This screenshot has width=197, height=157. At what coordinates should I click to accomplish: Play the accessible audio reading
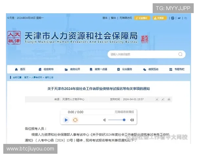pyautogui.click(x=66, y=120)
